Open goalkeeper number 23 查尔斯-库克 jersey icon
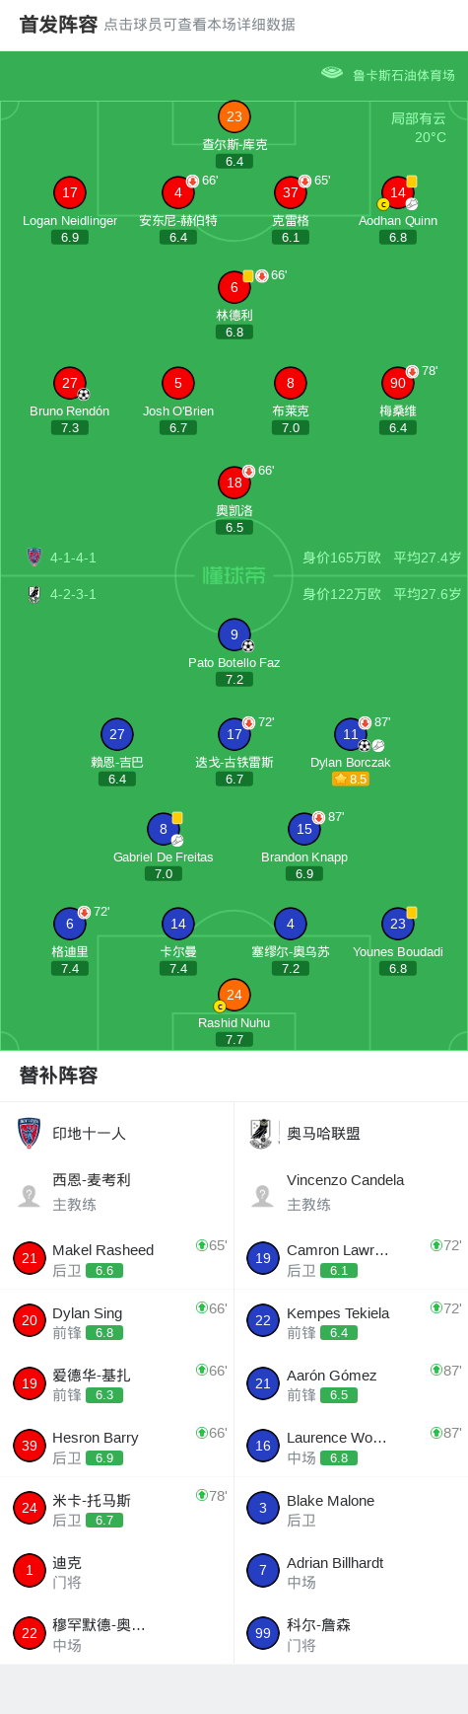The width and height of the screenshot is (468, 1714). pos(234,116)
